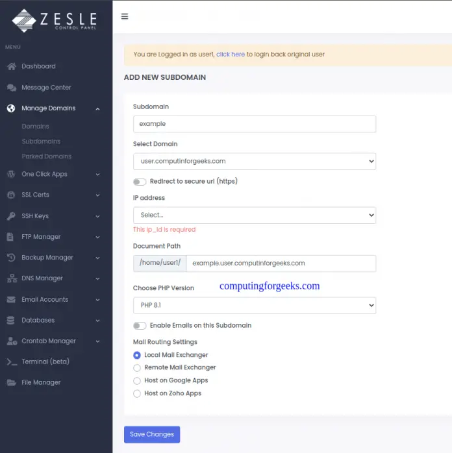Toggle Redirect to secure url (https)
452x453 pixels.
pos(140,182)
